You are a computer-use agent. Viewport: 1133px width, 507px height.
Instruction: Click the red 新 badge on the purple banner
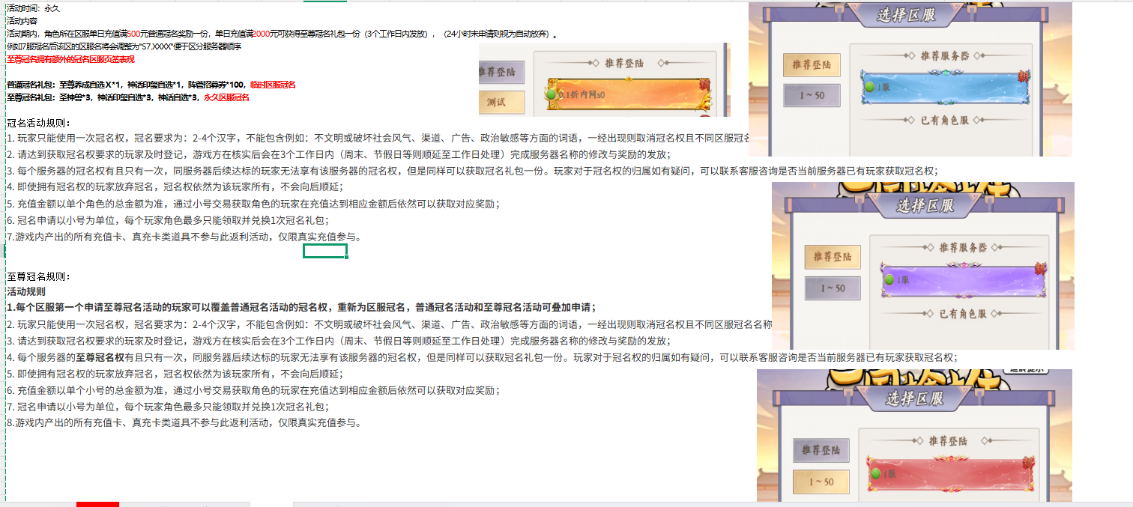(1040, 268)
